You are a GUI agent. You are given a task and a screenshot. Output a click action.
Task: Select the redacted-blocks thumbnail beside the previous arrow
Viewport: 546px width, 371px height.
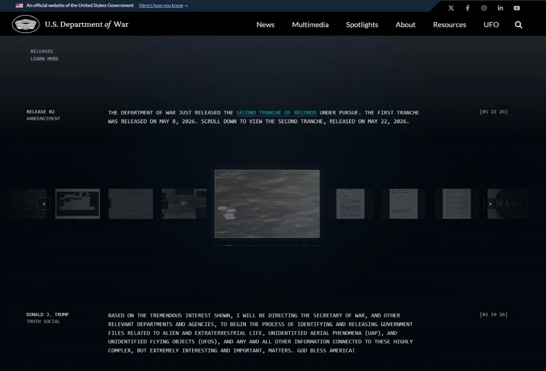77,203
